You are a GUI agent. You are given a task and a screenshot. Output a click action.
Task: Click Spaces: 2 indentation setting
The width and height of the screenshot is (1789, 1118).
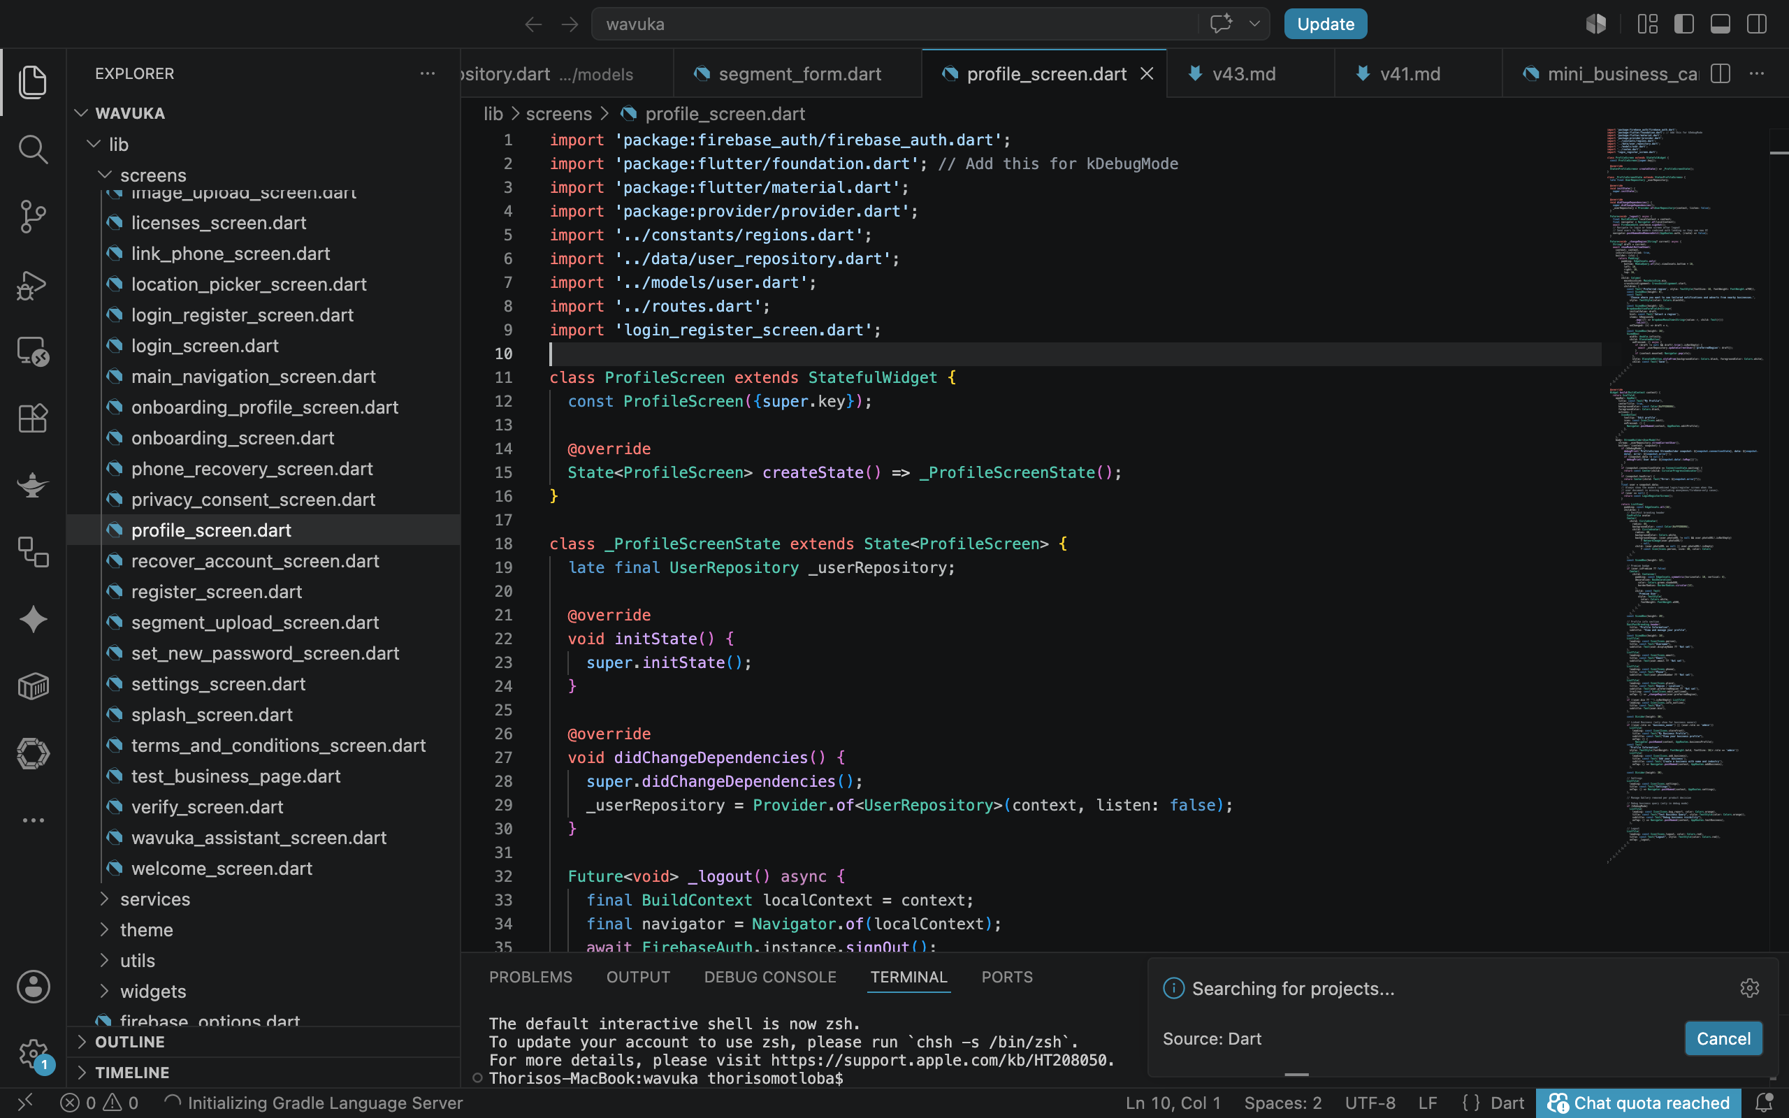[1282, 1103]
